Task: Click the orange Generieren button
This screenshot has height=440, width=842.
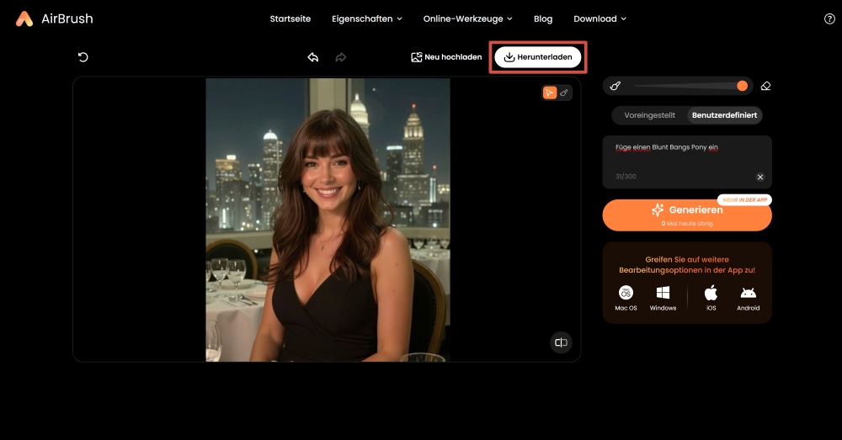Action: coord(687,215)
